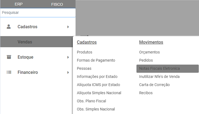
Task: Click the Cadastros person icon
Action: [x=9, y=27]
